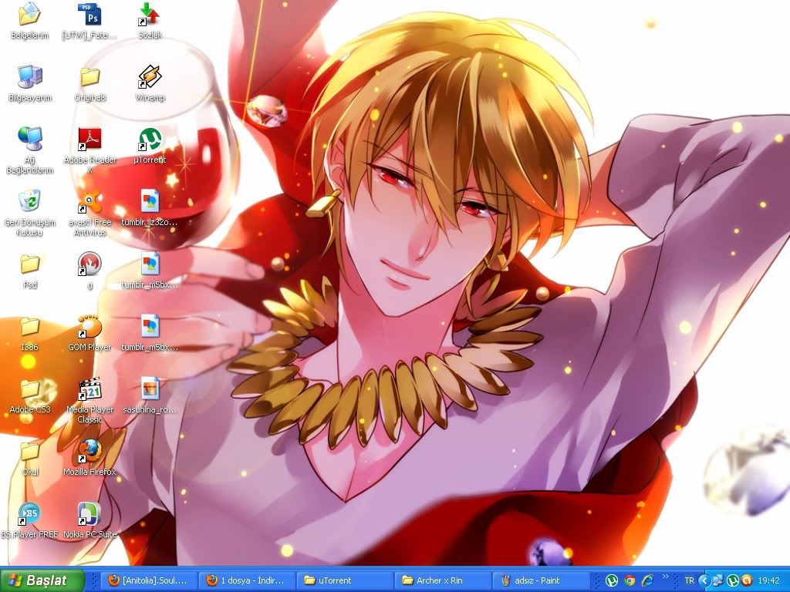Switch to adsız - Paint taskbar window
The width and height of the screenshot is (790, 592).
coord(541,580)
